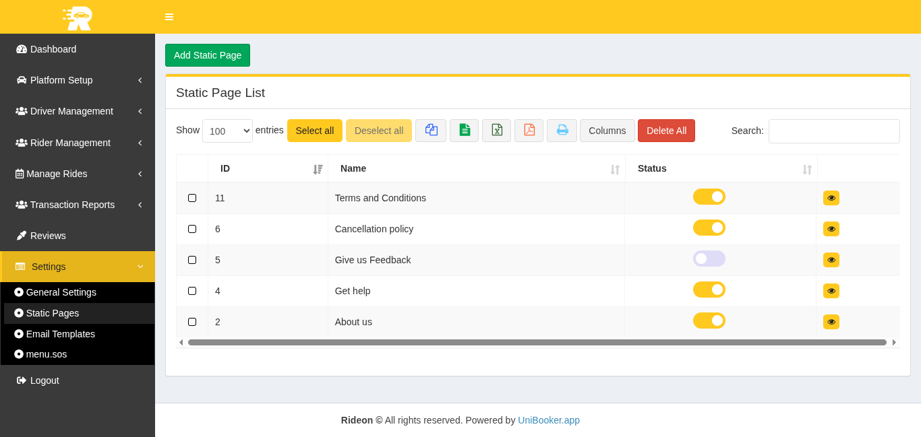Viewport: 921px width, 437px height.
Task: Click the horizontal table scrollbar
Action: pyautogui.click(x=537, y=342)
